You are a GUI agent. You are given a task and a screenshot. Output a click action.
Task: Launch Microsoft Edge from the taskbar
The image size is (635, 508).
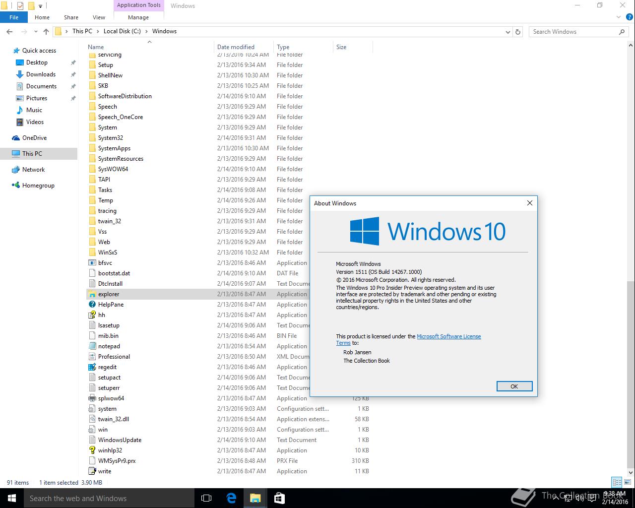click(231, 498)
